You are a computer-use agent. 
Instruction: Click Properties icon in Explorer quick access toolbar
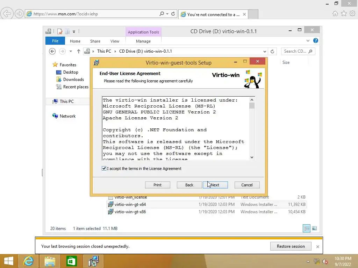(60, 31)
